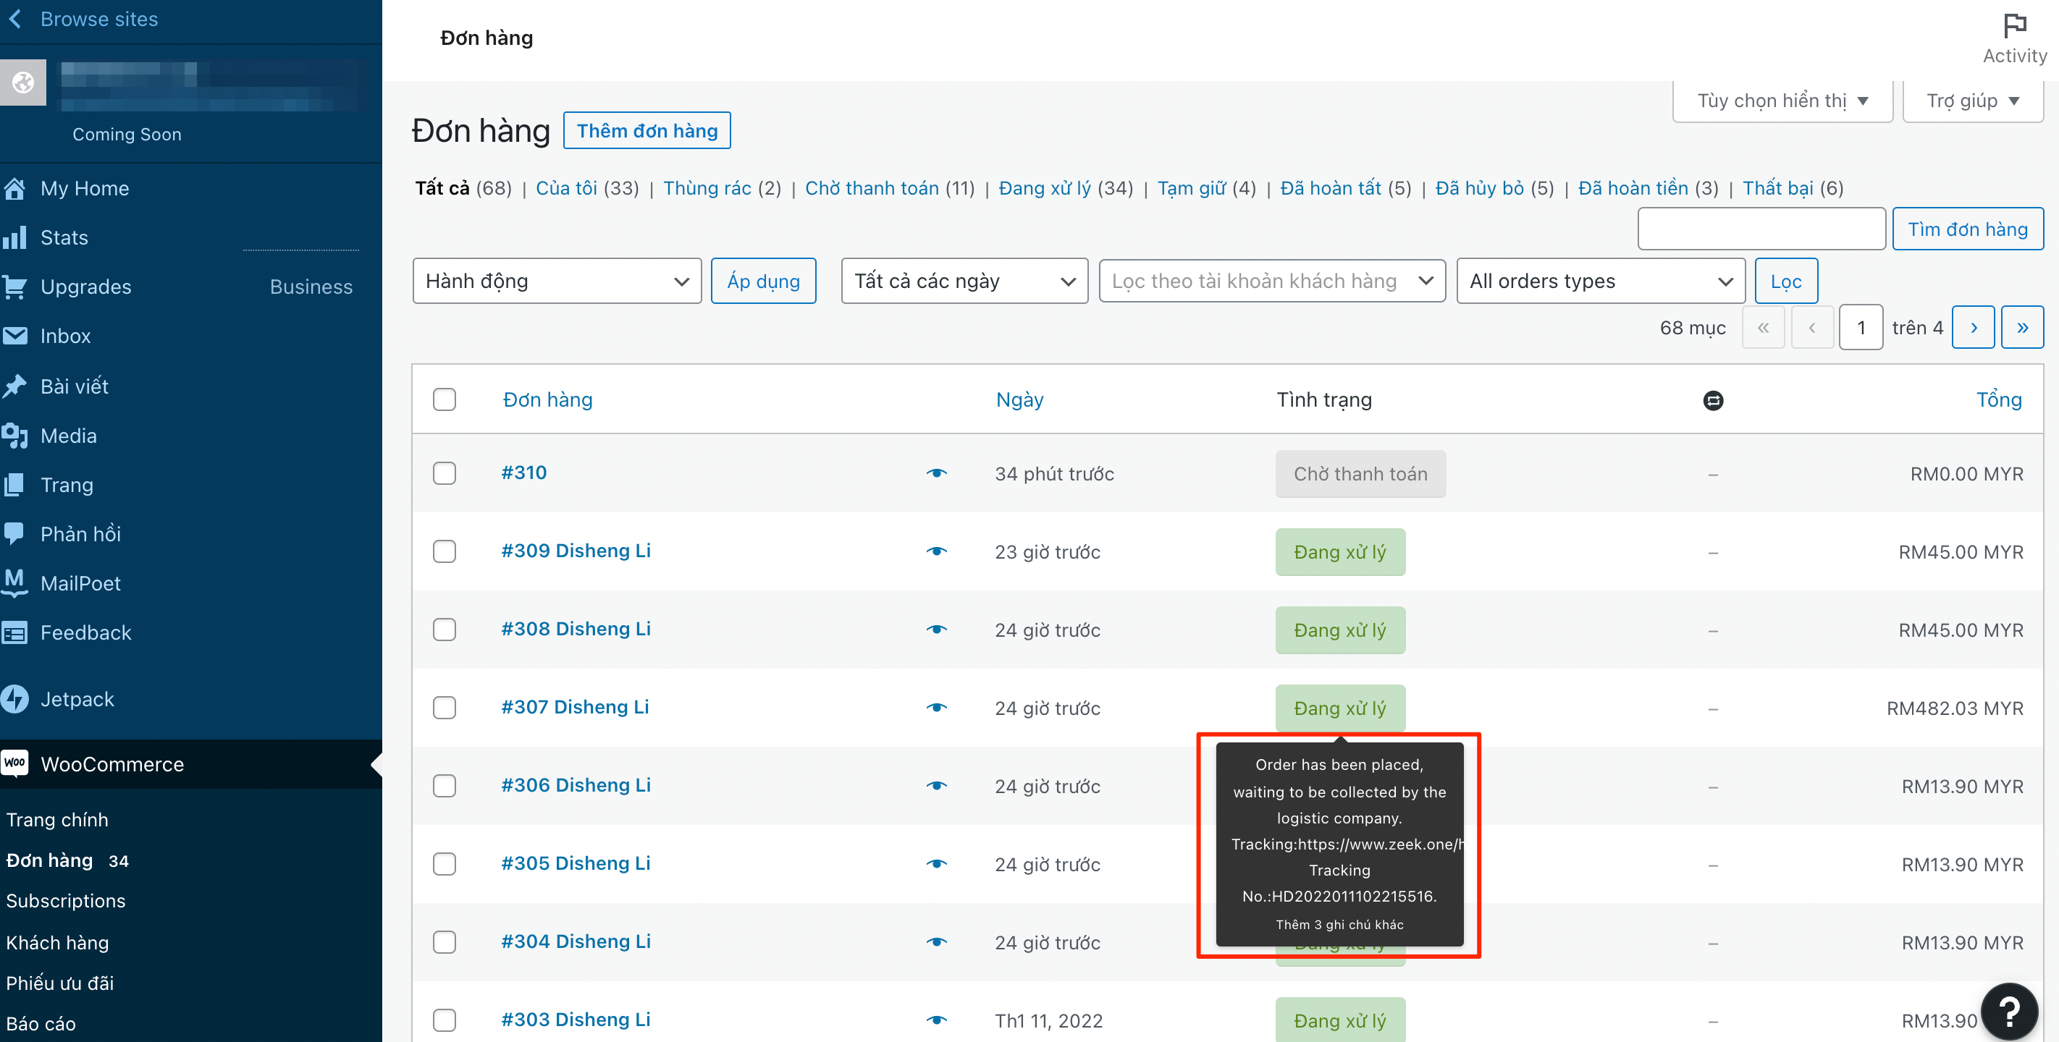Sort by the Tổng column header

click(x=1999, y=399)
